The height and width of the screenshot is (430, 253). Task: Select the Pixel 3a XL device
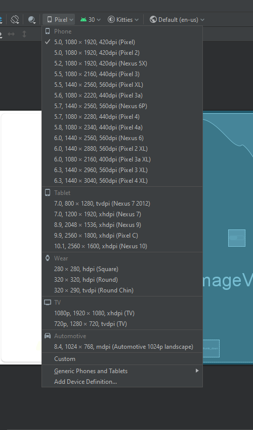pyautogui.click(x=122, y=159)
